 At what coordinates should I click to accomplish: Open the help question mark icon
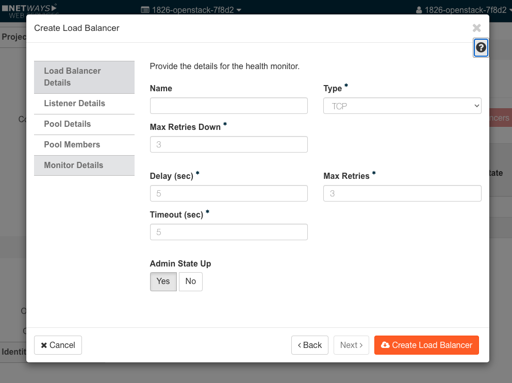(481, 48)
